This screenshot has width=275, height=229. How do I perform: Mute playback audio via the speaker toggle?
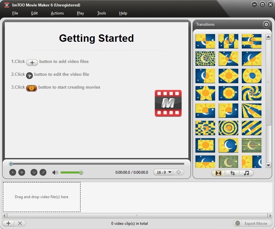click(x=55, y=172)
